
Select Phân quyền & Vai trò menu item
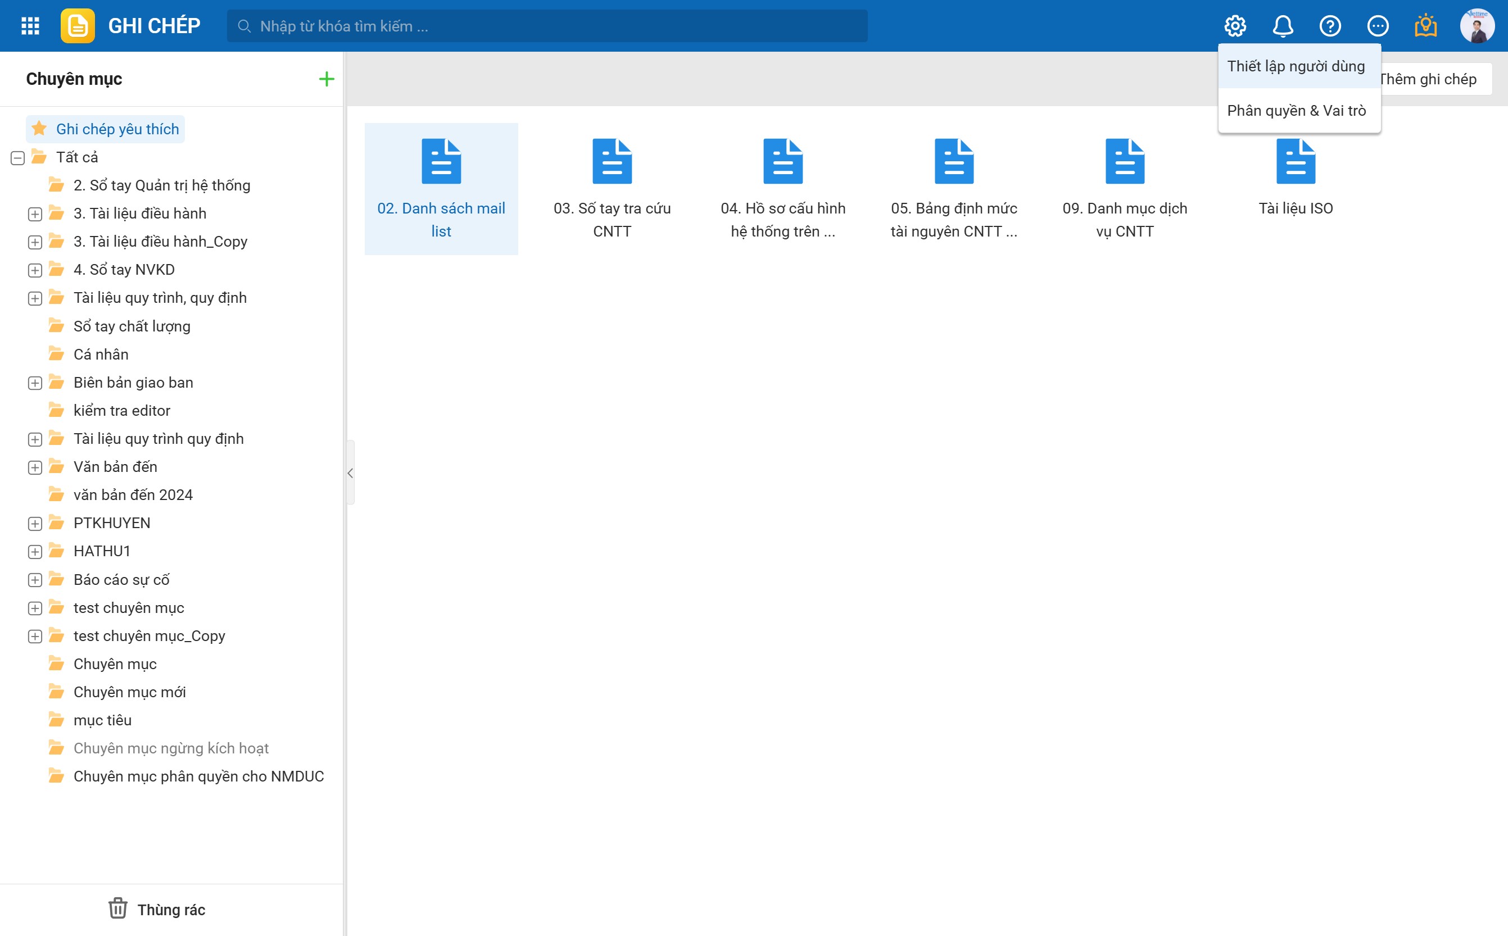[1296, 111]
